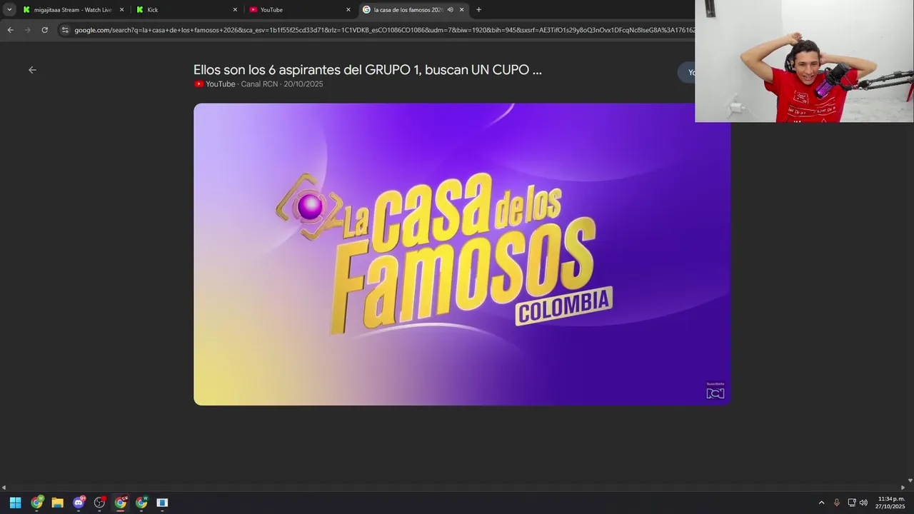The image size is (914, 514).
Task: Open File Explorer from taskbar
Action: tap(57, 503)
